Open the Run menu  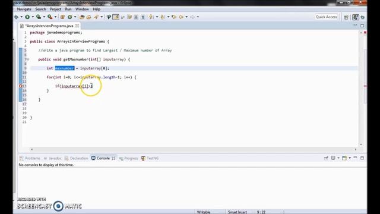[68, 10]
